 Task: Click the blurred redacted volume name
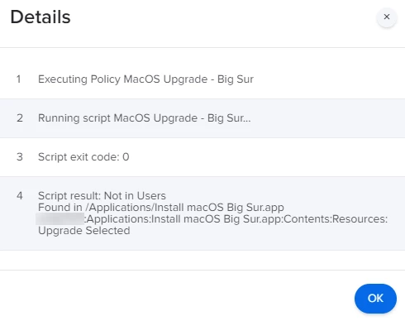pyautogui.click(x=60, y=219)
